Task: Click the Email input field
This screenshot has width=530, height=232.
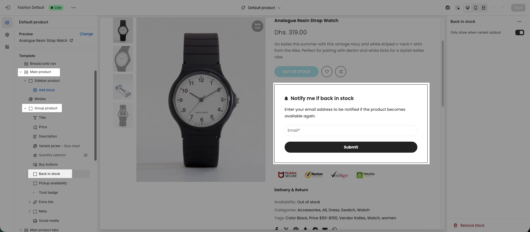Action: pos(351,131)
